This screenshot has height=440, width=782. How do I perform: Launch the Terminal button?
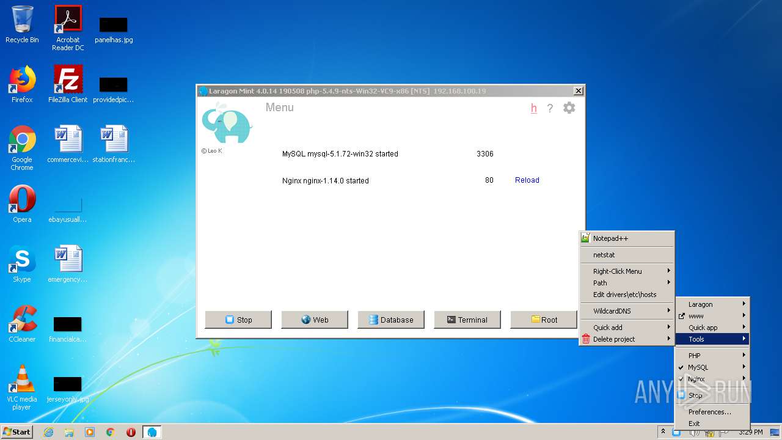(x=467, y=320)
